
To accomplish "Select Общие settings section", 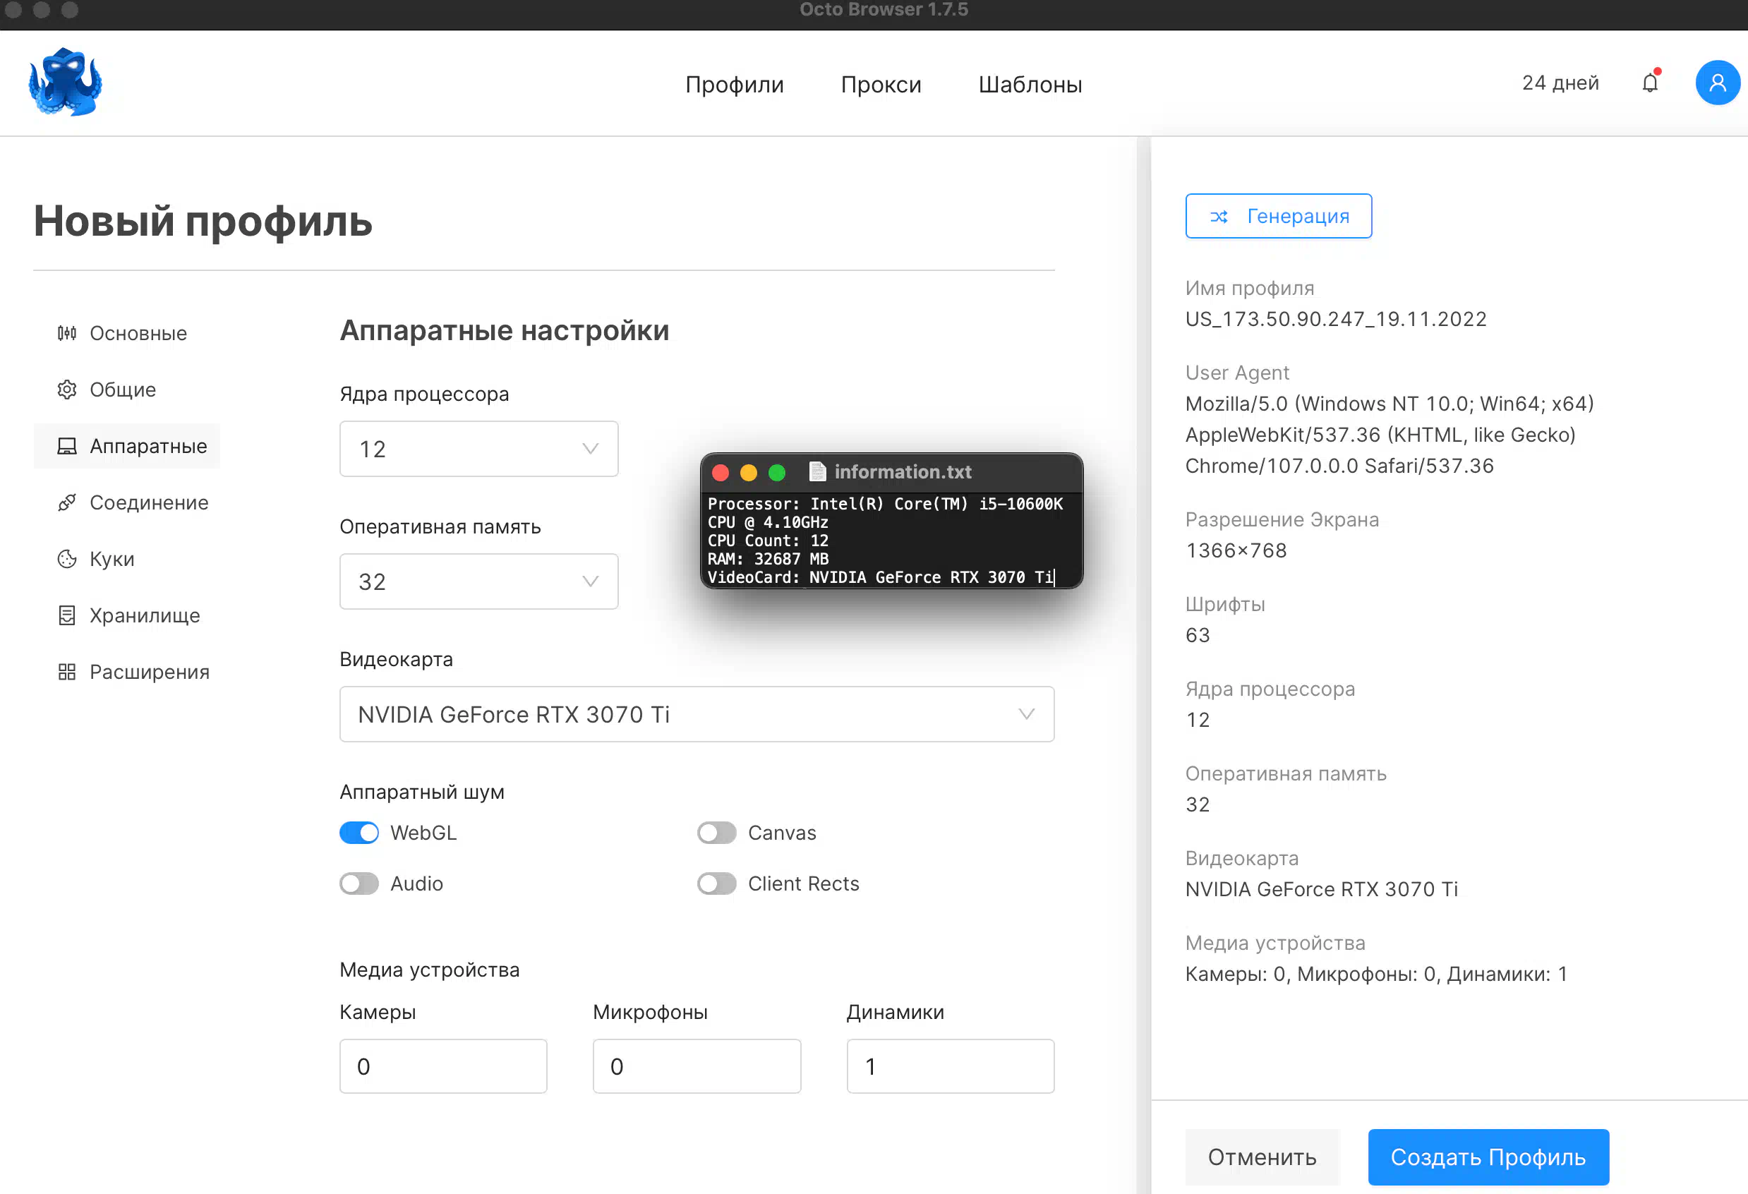I will [127, 389].
